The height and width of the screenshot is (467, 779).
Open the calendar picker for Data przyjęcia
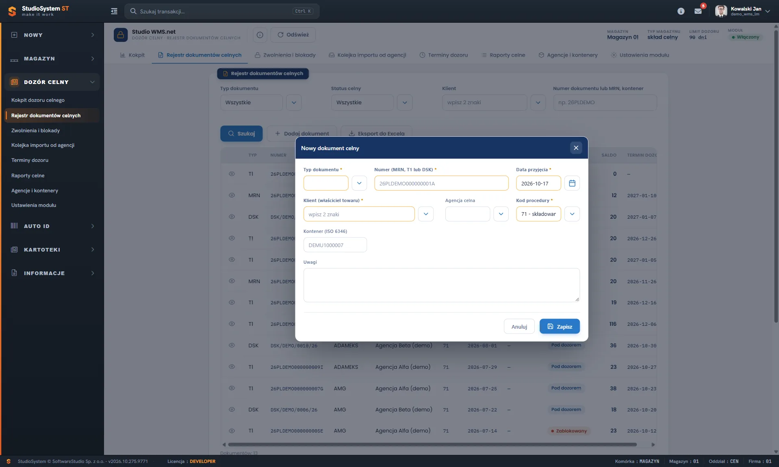click(572, 183)
